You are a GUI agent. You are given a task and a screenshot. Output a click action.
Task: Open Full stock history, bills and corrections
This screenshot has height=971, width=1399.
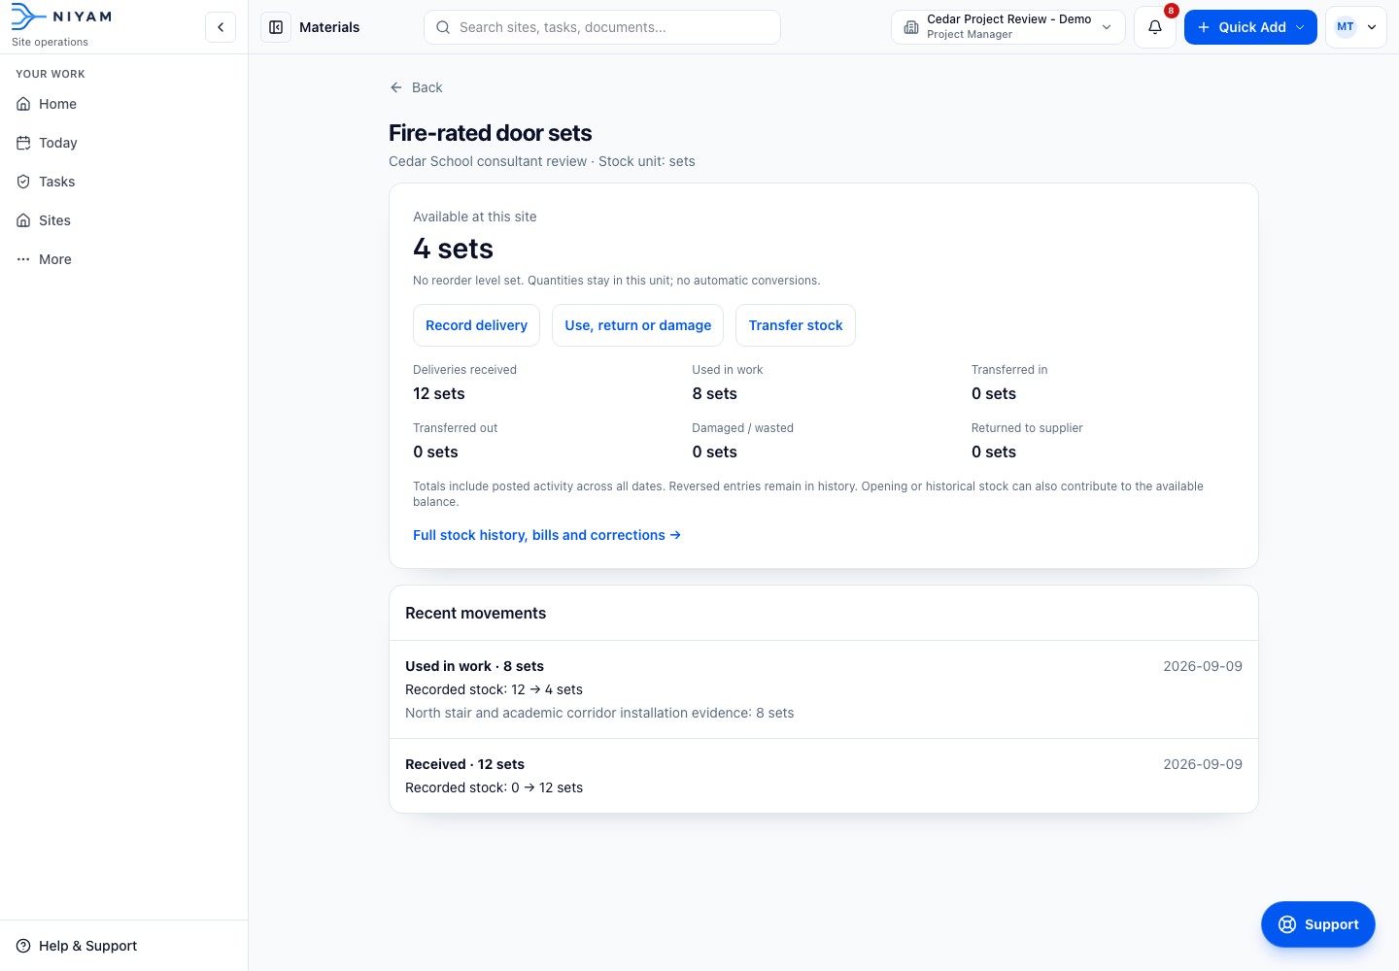(x=547, y=535)
